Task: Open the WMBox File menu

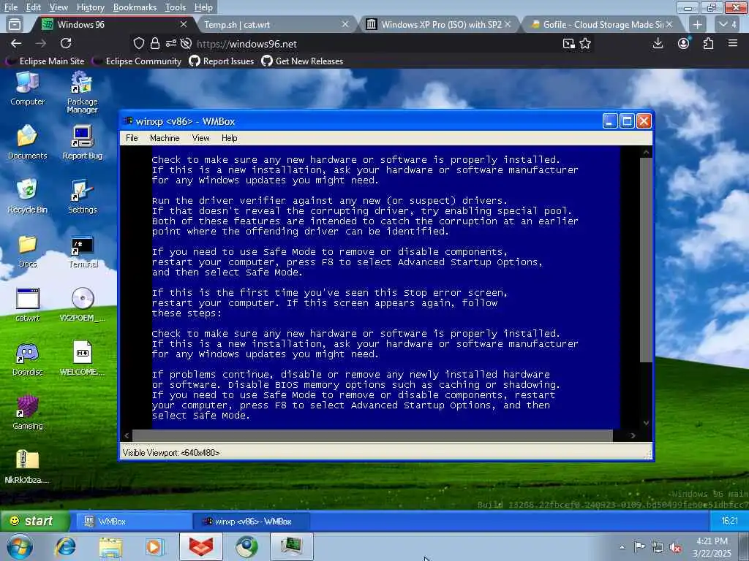Action: (x=132, y=138)
